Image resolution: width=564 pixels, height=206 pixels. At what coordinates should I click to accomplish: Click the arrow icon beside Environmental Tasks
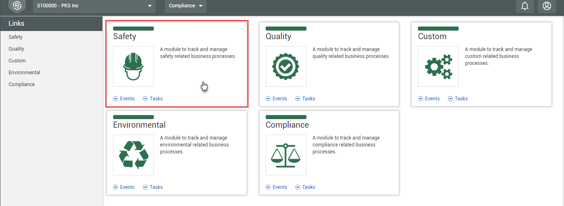tap(145, 187)
